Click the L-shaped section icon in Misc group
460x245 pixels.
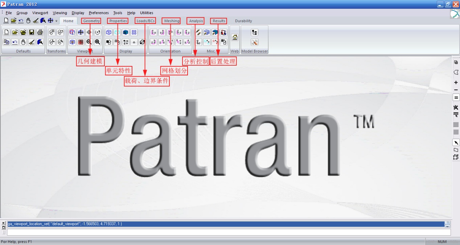tap(198, 42)
